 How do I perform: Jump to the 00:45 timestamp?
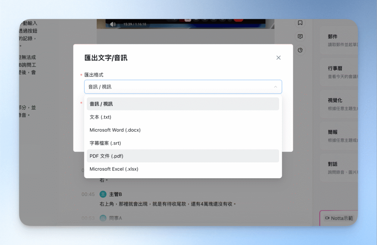click(88, 194)
